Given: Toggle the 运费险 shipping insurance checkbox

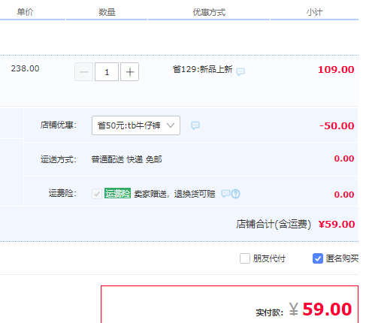Looking at the screenshot, I should point(97,194).
